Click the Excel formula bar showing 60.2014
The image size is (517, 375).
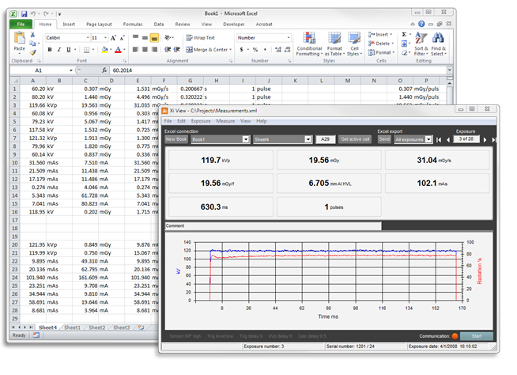278,70
